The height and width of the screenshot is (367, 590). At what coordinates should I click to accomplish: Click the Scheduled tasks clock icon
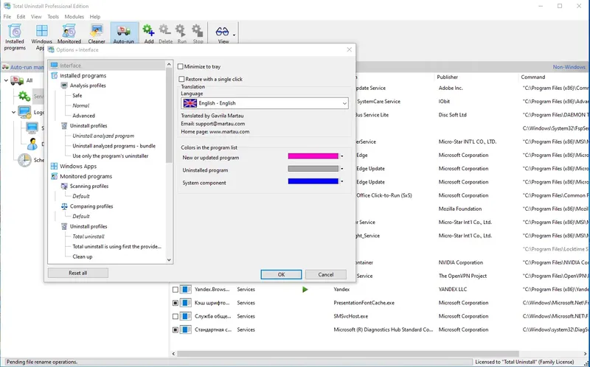(24, 160)
